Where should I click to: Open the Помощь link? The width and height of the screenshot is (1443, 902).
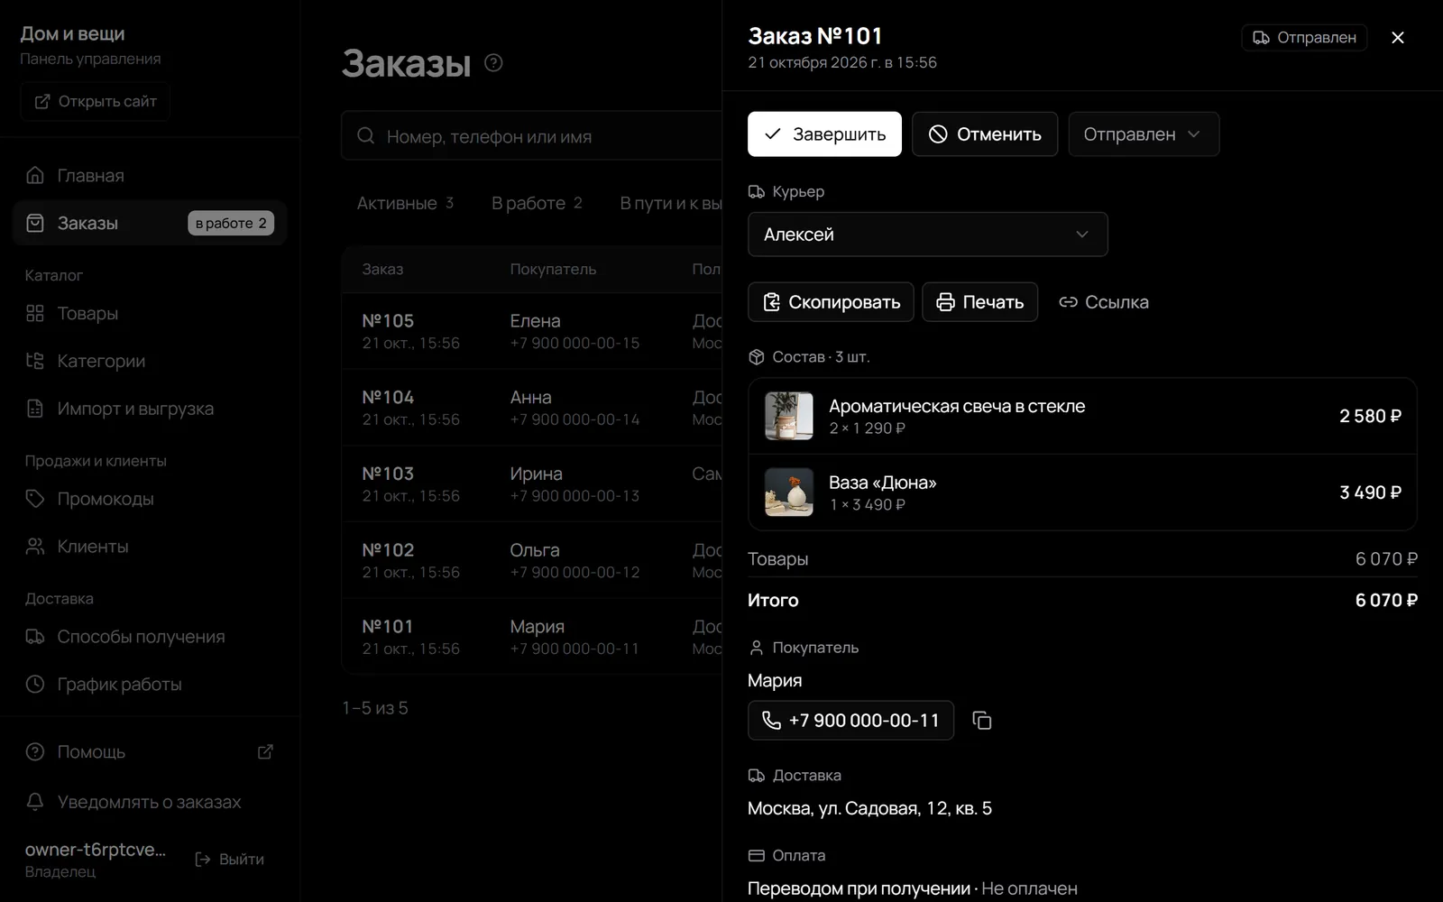150,751
